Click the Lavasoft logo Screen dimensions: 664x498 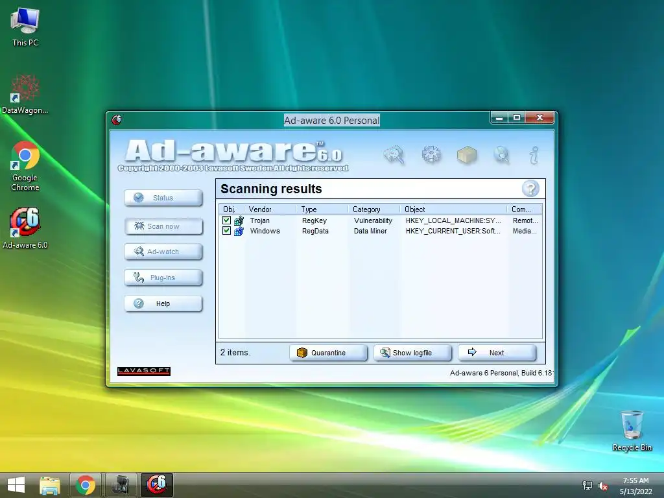[x=144, y=371]
